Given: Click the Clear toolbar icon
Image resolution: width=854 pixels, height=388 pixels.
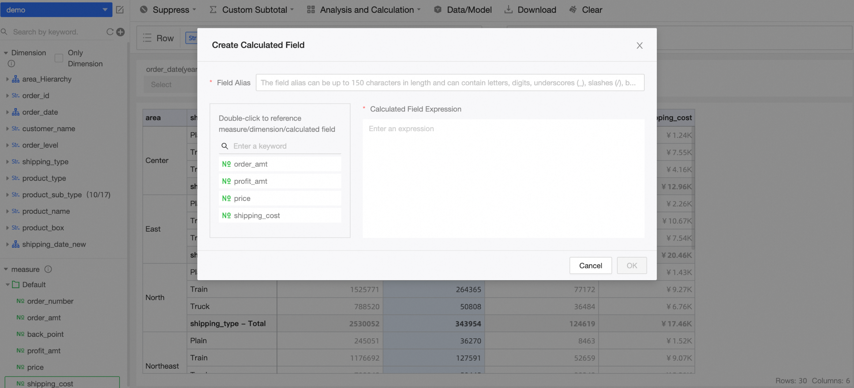Looking at the screenshot, I should [x=573, y=10].
